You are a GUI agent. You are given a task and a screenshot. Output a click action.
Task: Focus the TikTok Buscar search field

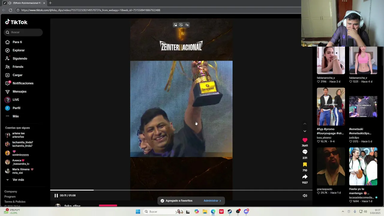pos(23,32)
